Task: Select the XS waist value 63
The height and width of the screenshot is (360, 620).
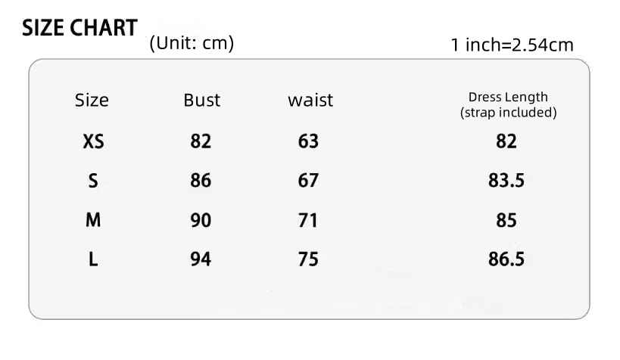Action: click(308, 141)
